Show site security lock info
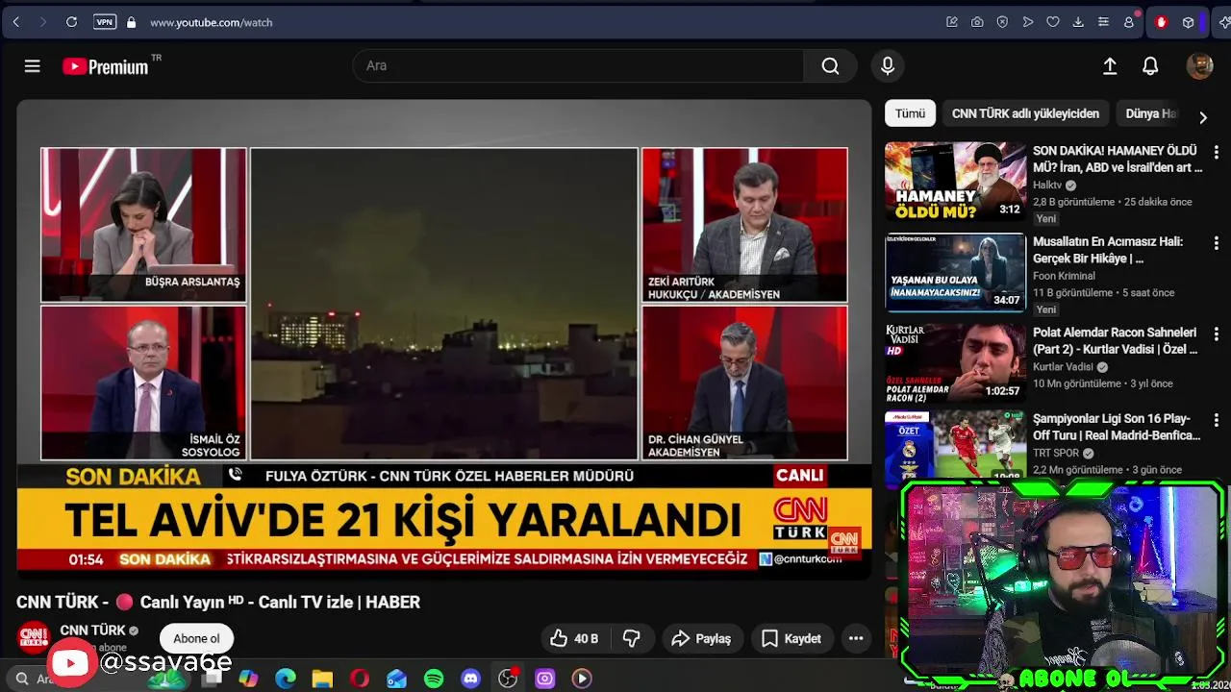Screen dimensions: 1231x692 tap(131, 22)
